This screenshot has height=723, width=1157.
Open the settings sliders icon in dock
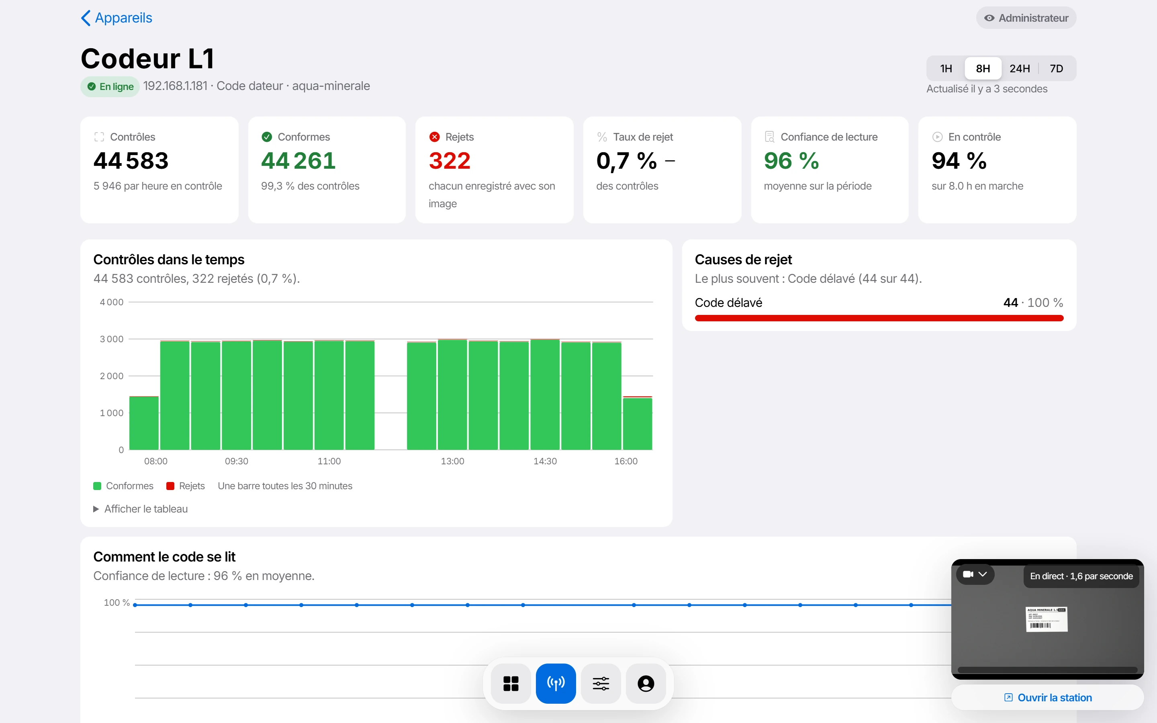[x=601, y=683]
